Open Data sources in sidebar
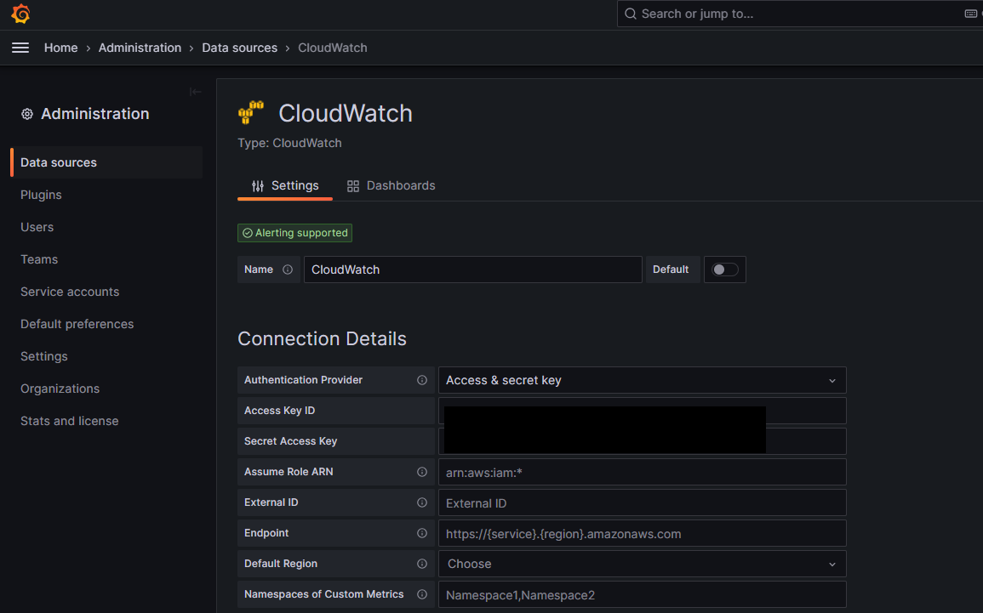 [106, 162]
